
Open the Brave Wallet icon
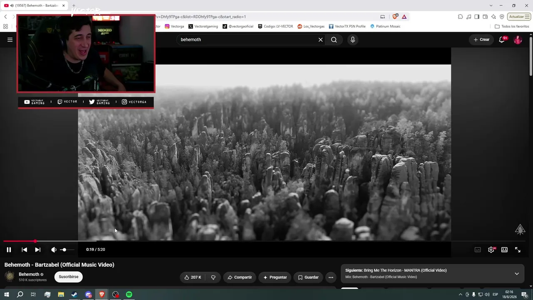point(485,17)
